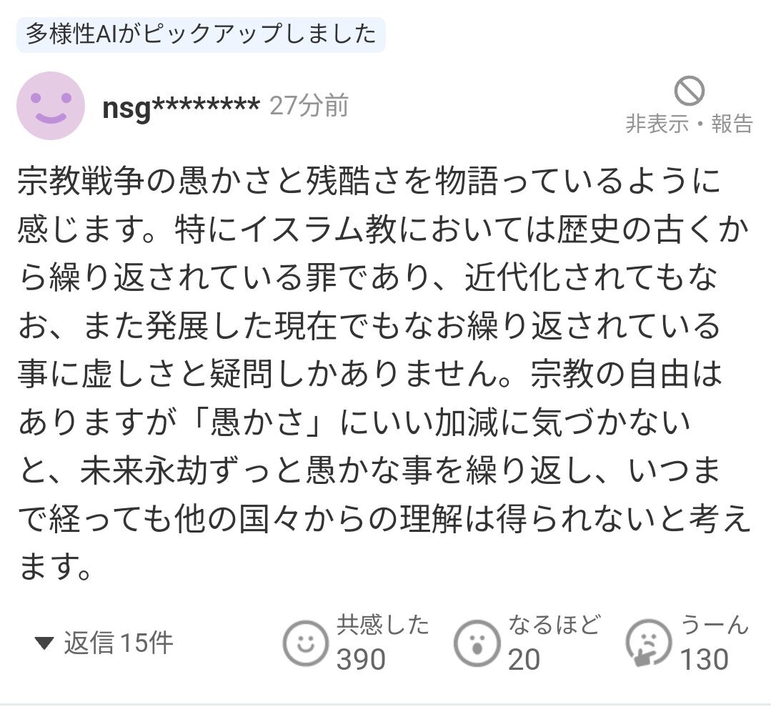Screen dimensions: 771x712
Task: Click the circle-slash hide/report icon
Action: point(689,92)
